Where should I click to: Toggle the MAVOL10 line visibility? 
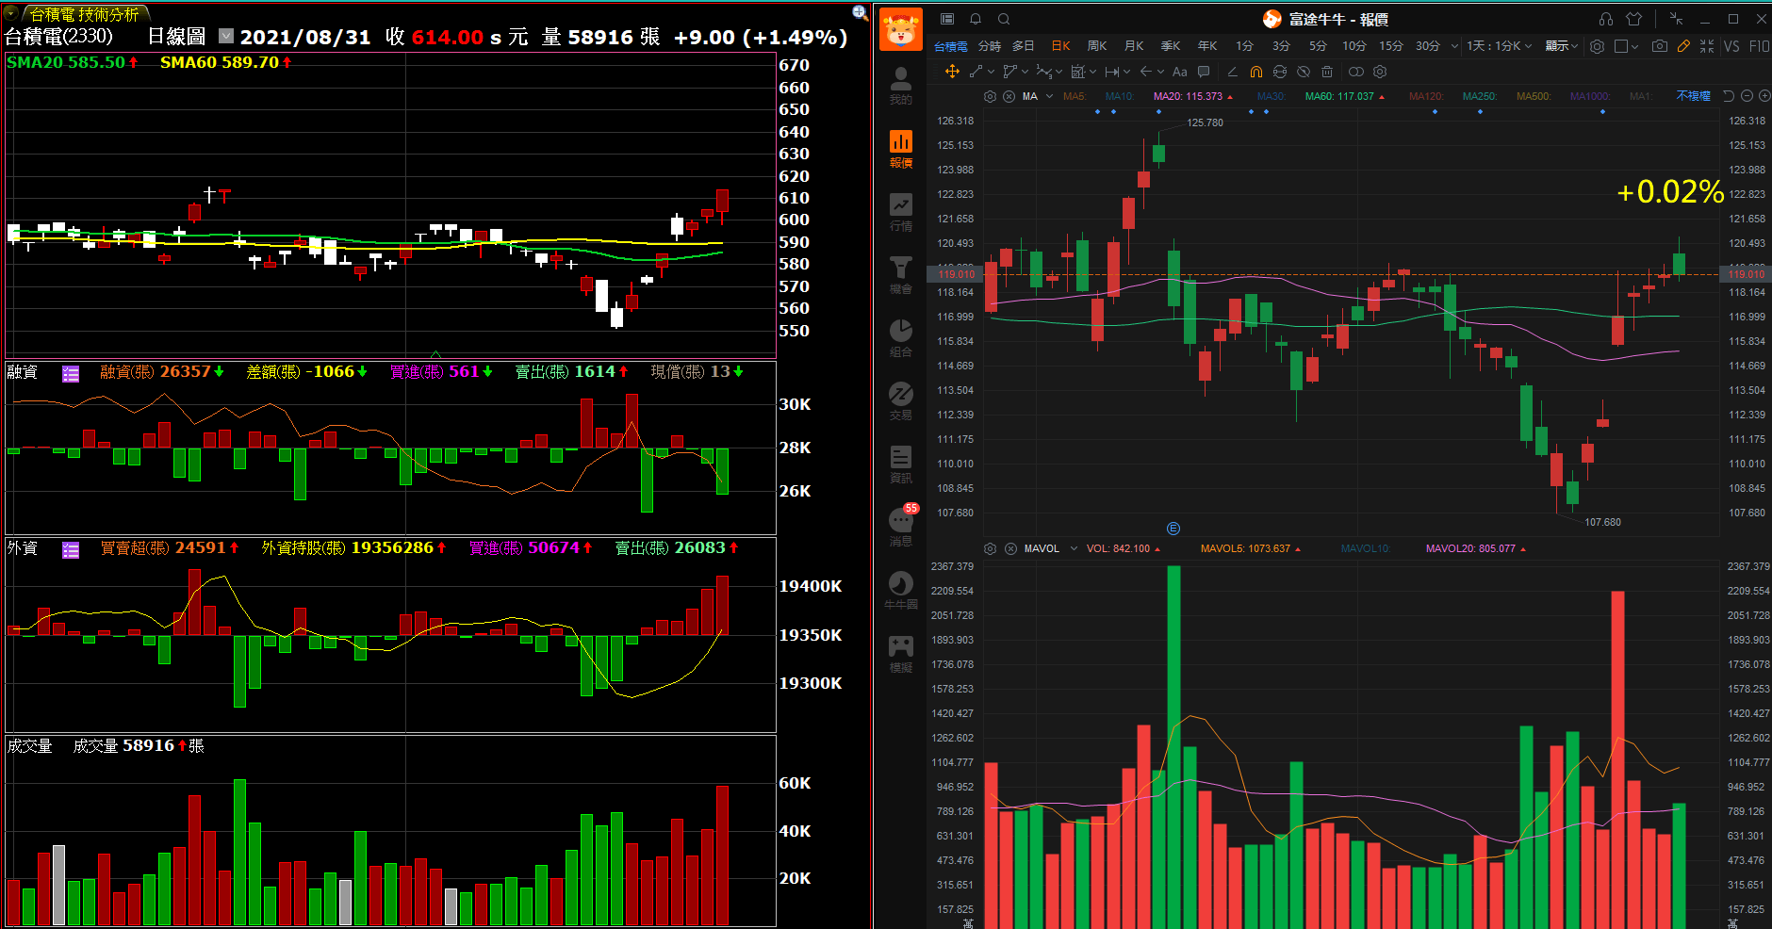click(x=1365, y=548)
